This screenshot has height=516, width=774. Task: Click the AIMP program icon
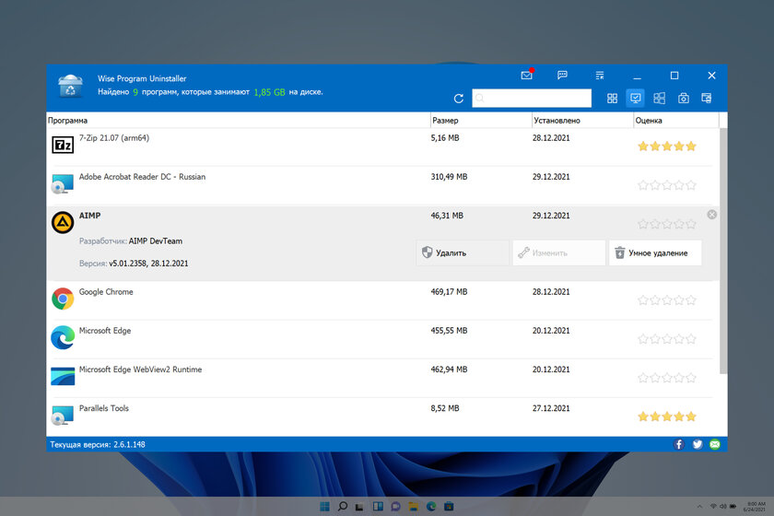click(63, 223)
